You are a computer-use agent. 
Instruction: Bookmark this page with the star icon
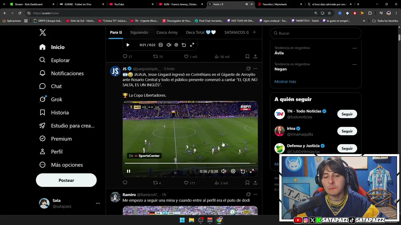(329, 13)
